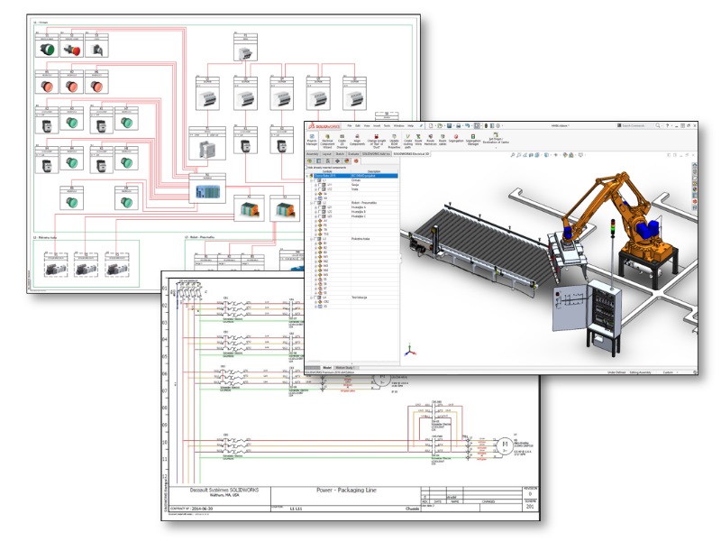This screenshot has width=721, height=541.
Task: Open the Projects Manager tool
Action: (x=311, y=138)
